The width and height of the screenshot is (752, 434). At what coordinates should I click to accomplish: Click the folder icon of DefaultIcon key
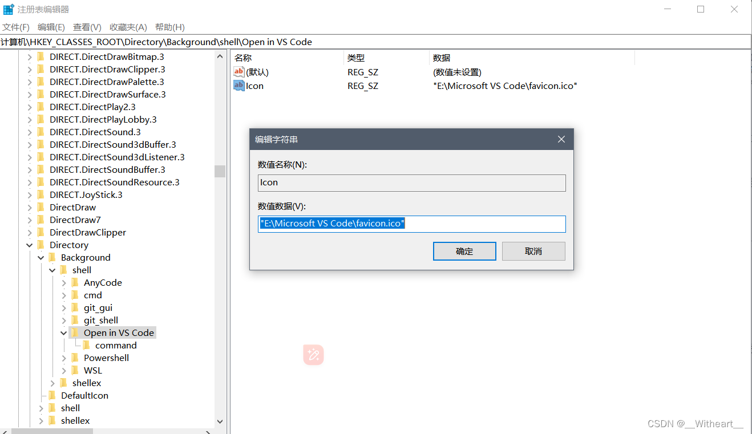tap(52, 395)
